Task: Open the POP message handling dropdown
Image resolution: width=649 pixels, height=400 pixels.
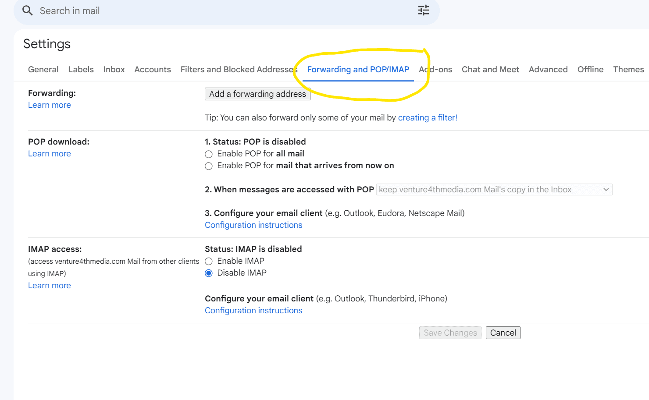Action: (494, 190)
